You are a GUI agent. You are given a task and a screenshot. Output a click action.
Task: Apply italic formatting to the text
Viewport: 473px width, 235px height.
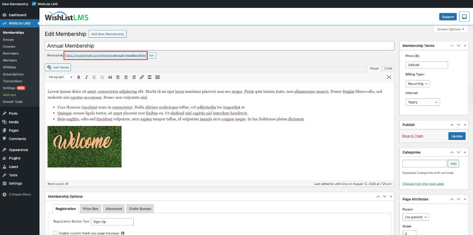click(x=87, y=77)
